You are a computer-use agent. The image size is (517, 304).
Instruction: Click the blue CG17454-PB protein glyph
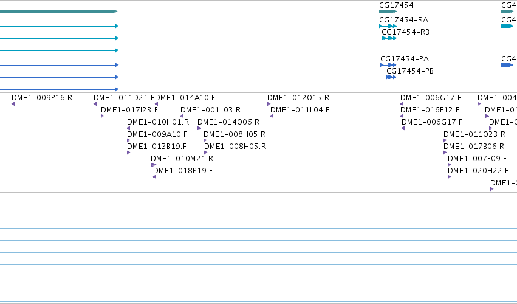[x=391, y=77]
